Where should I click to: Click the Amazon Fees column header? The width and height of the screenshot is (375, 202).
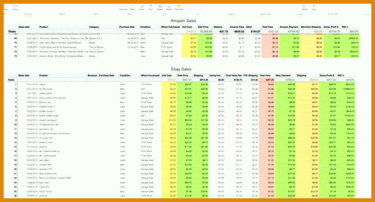[x=237, y=27]
